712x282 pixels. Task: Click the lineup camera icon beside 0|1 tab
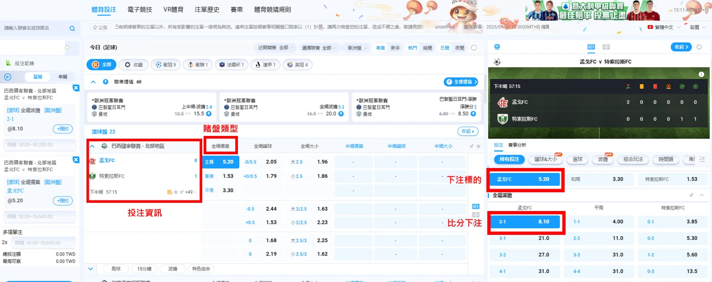click(606, 47)
